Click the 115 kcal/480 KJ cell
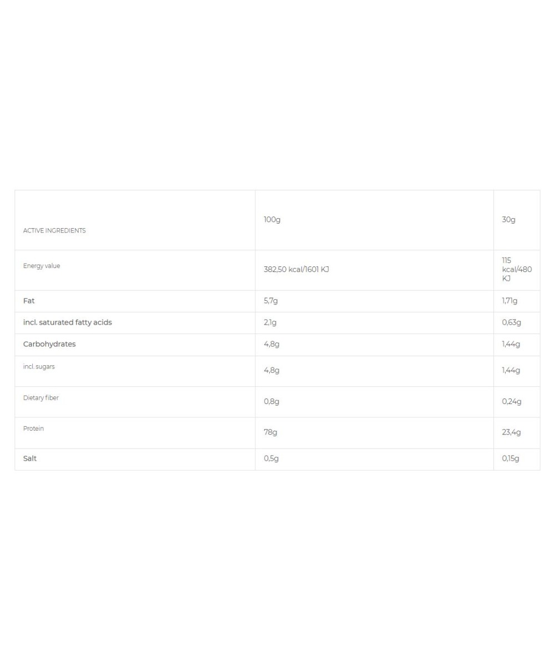 coord(517,270)
